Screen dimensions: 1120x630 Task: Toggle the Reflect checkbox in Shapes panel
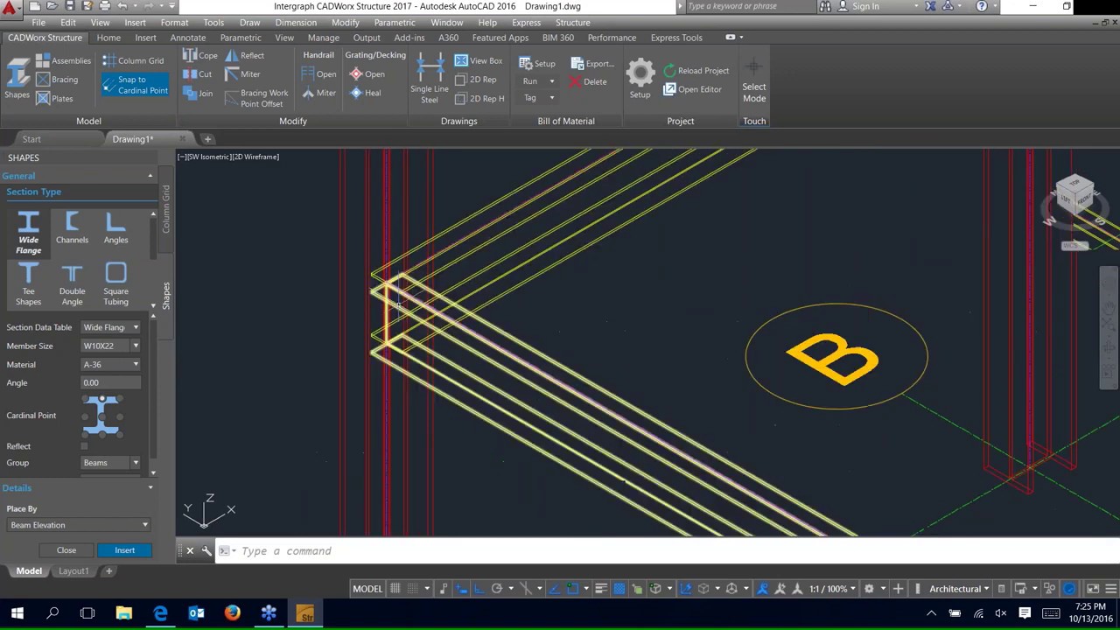pyautogui.click(x=84, y=446)
